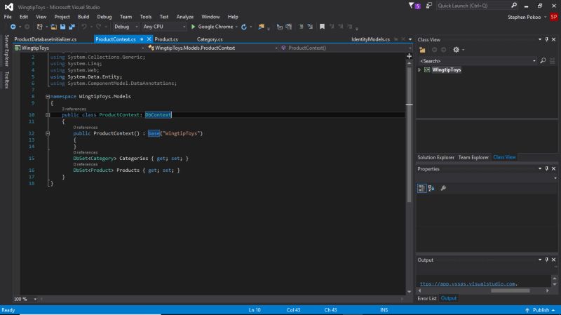Open Class View settings gear

pyautogui.click(x=457, y=50)
